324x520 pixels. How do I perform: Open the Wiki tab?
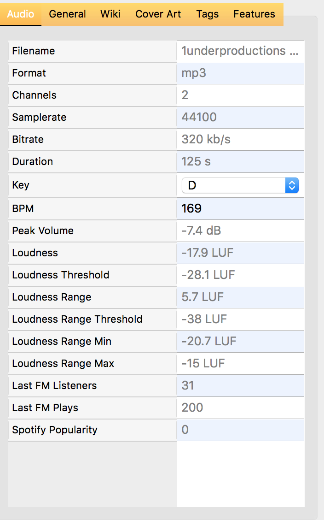pyautogui.click(x=110, y=14)
